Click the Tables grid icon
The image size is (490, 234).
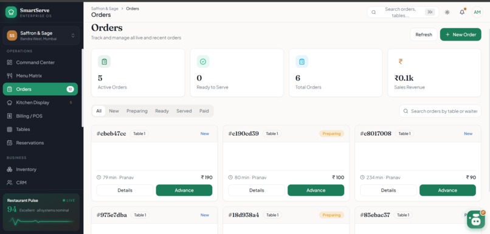coord(10,129)
